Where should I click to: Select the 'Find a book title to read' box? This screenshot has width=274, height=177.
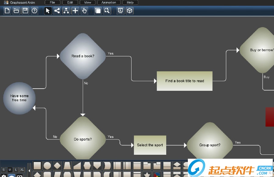point(184,81)
